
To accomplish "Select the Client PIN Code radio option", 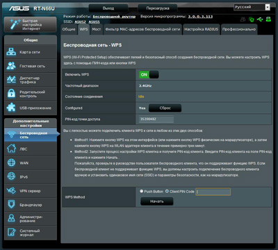I will (167, 191).
